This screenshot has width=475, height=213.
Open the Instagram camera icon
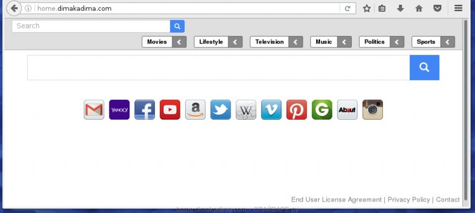(x=373, y=110)
